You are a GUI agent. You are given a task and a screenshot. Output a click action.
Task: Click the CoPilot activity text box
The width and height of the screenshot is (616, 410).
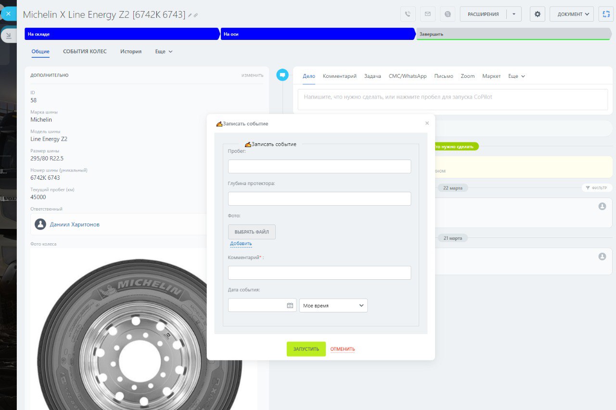coord(453,99)
